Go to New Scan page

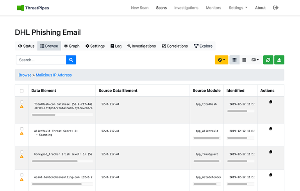(x=139, y=8)
